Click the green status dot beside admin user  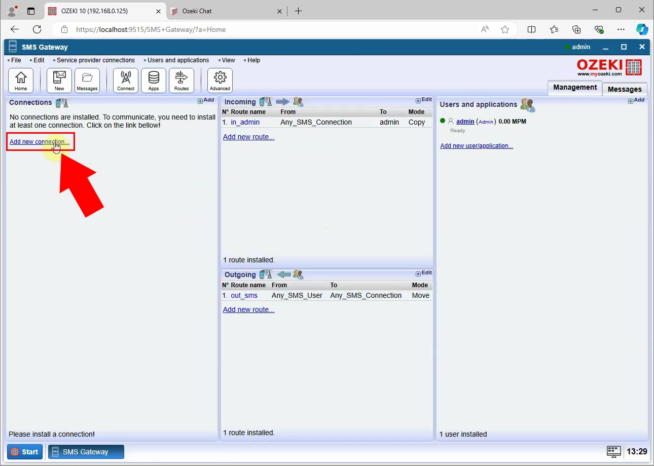coord(443,121)
